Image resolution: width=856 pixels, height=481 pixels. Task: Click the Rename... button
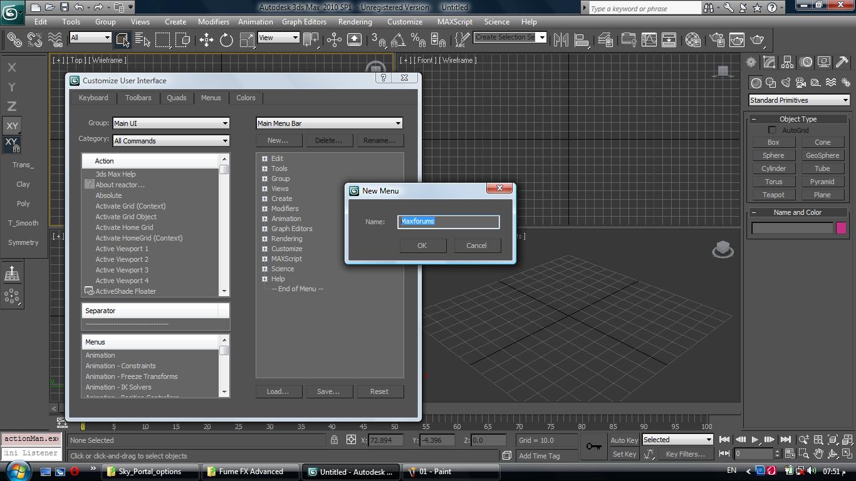pos(379,140)
